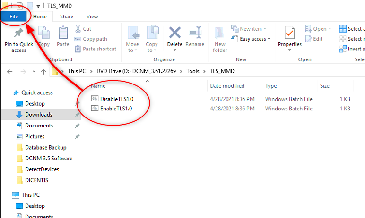This screenshot has width=365, height=218.
Task: Open the File menu tab
Action: click(x=14, y=17)
